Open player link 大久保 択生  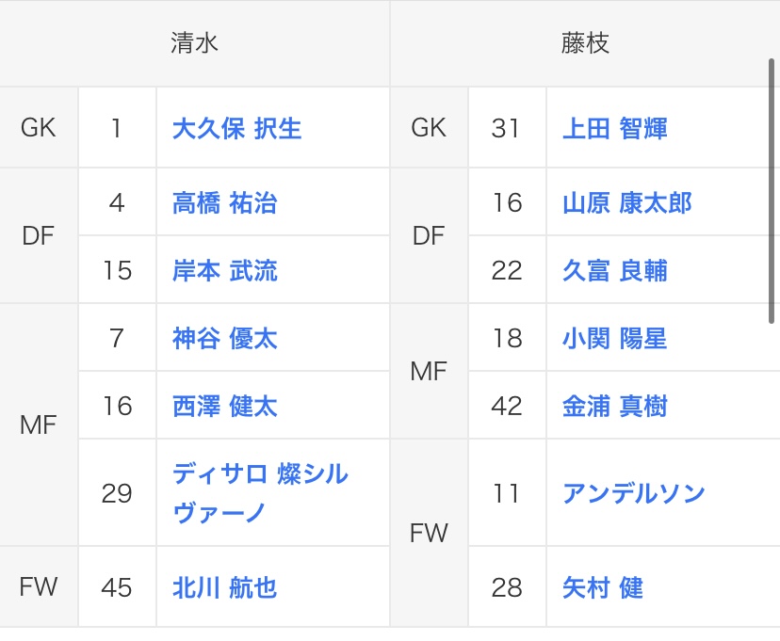coord(236,128)
